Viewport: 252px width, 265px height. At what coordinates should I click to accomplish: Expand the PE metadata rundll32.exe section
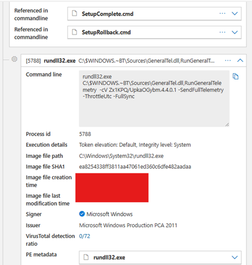(x=235, y=257)
